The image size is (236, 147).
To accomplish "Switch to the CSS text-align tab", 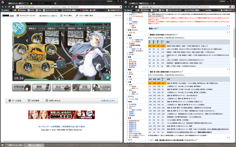I will (x=42, y=3).
